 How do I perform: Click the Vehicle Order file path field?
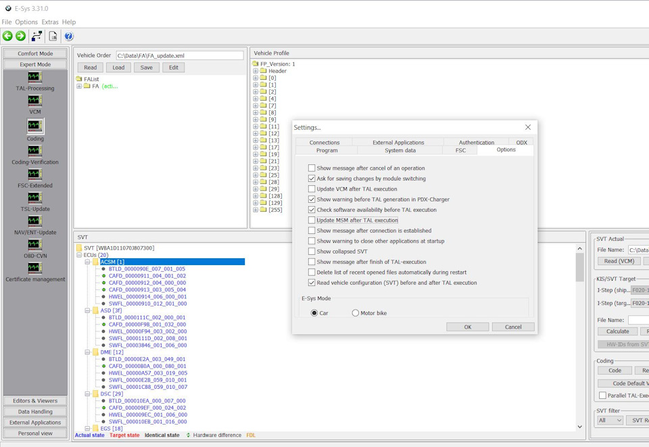[180, 55]
